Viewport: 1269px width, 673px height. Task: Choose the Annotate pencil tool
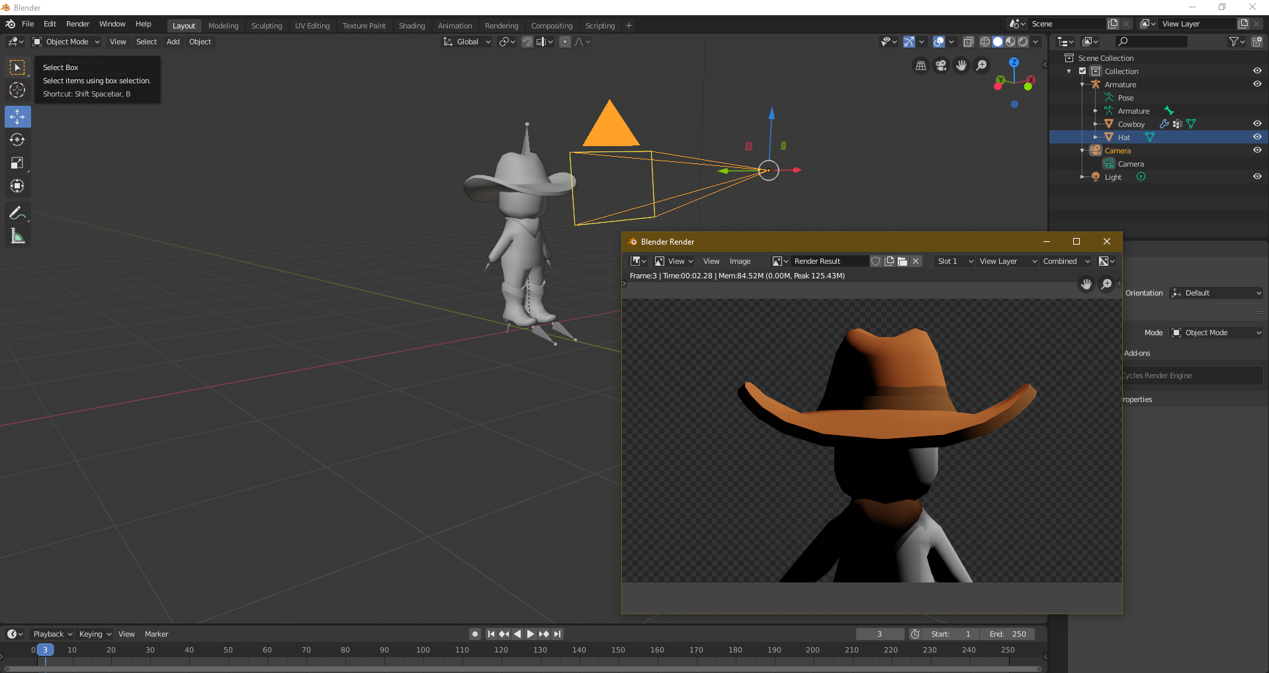[x=17, y=213]
